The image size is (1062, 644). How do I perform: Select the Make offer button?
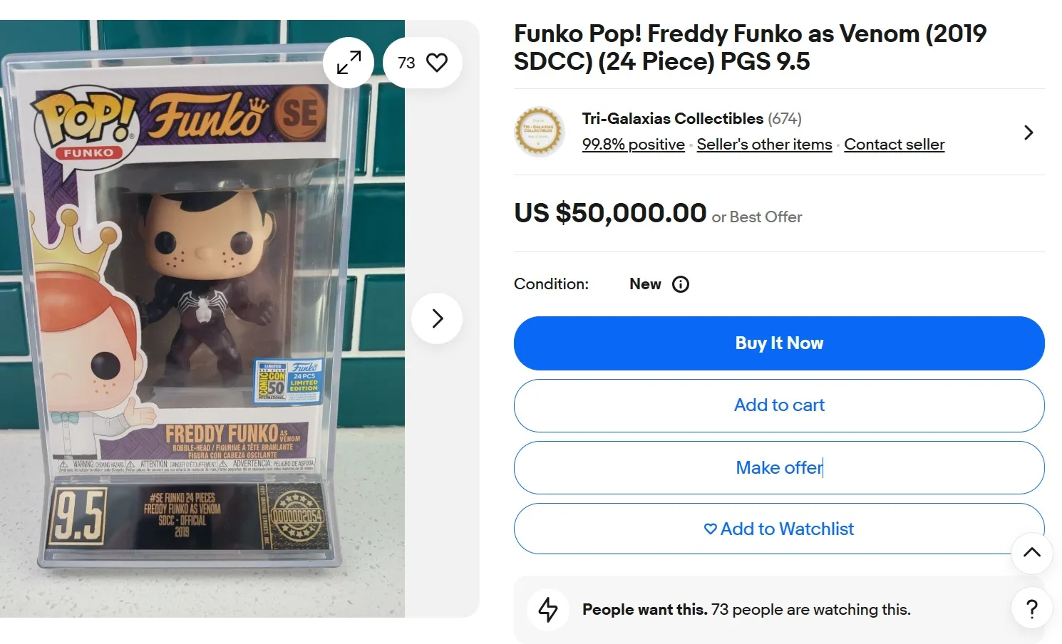coord(779,467)
